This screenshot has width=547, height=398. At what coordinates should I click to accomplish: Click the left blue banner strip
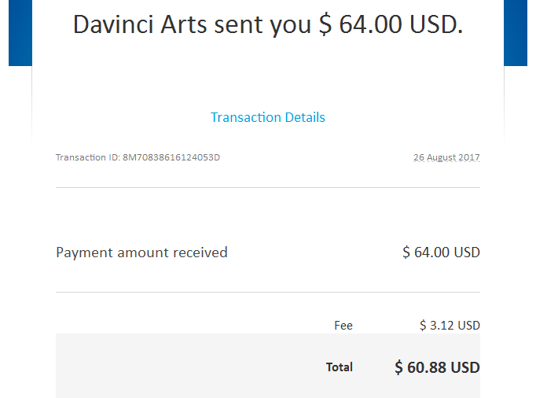20,31
